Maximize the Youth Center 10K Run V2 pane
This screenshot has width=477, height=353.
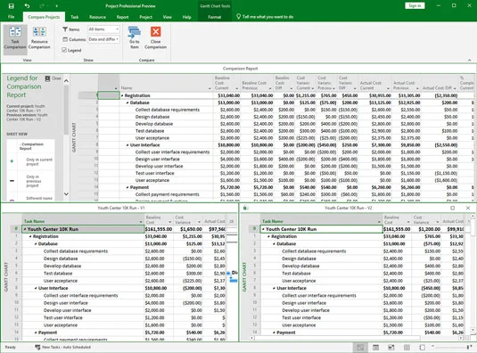453,208
